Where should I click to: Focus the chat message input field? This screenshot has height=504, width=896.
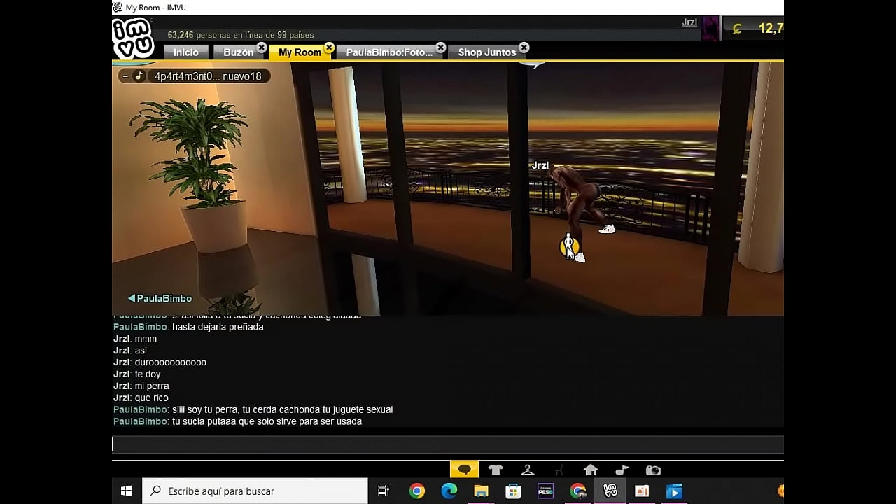(447, 444)
